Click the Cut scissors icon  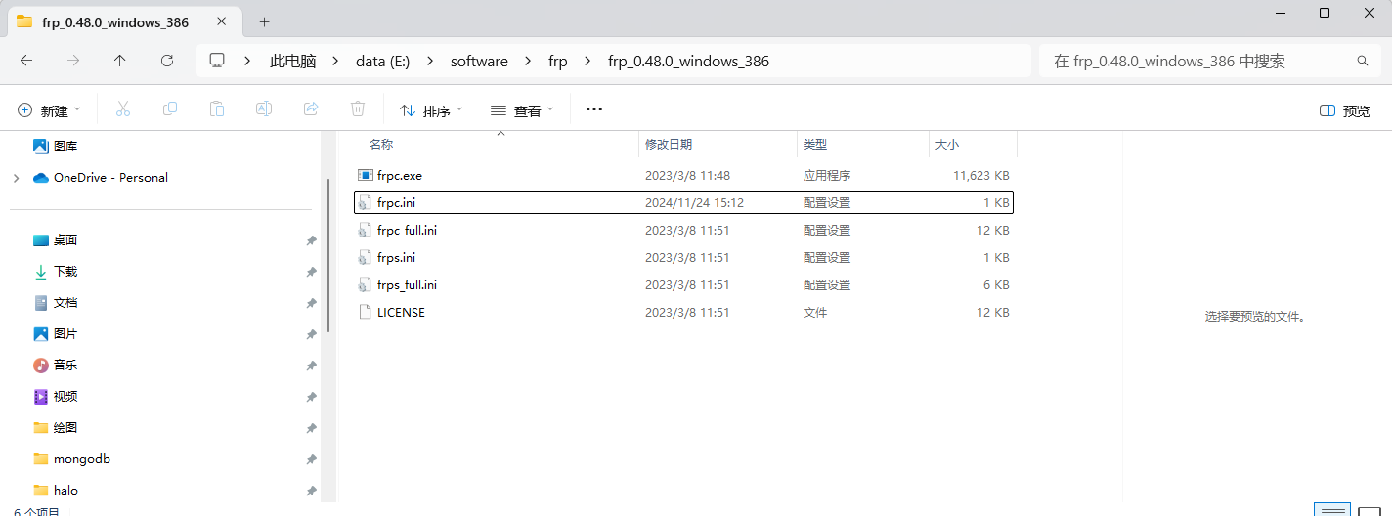[123, 109]
